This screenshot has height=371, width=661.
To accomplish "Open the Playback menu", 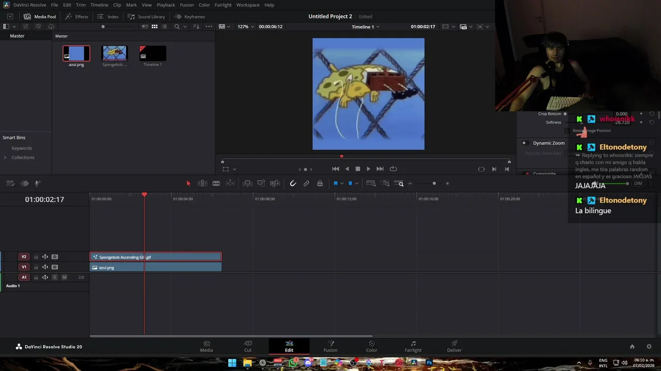I will click(x=166, y=5).
